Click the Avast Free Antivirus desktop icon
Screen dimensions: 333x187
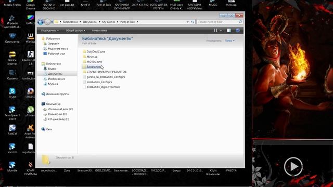click(30, 131)
